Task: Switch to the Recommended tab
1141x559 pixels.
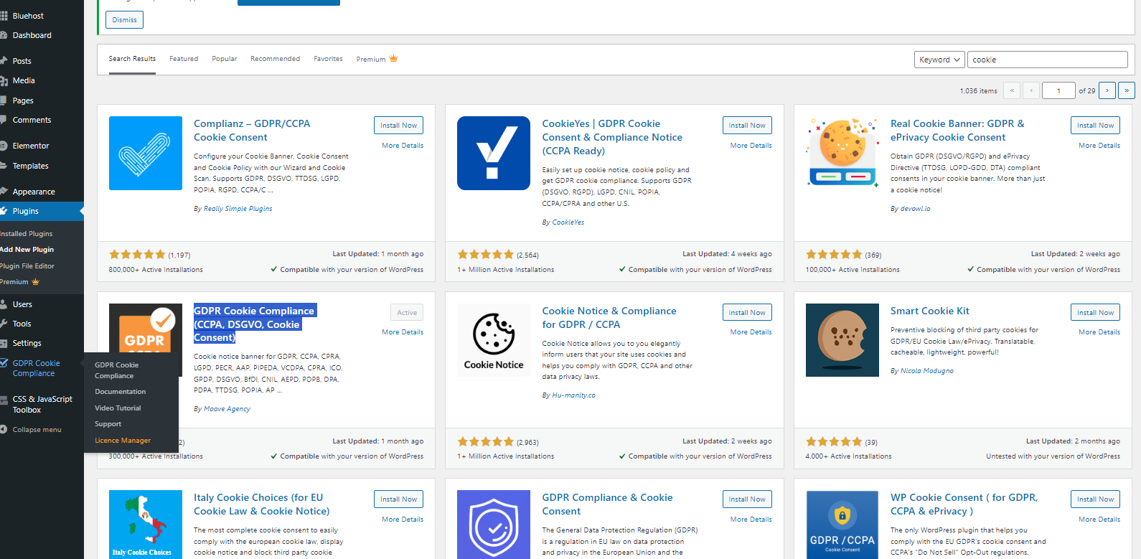Action: point(276,59)
